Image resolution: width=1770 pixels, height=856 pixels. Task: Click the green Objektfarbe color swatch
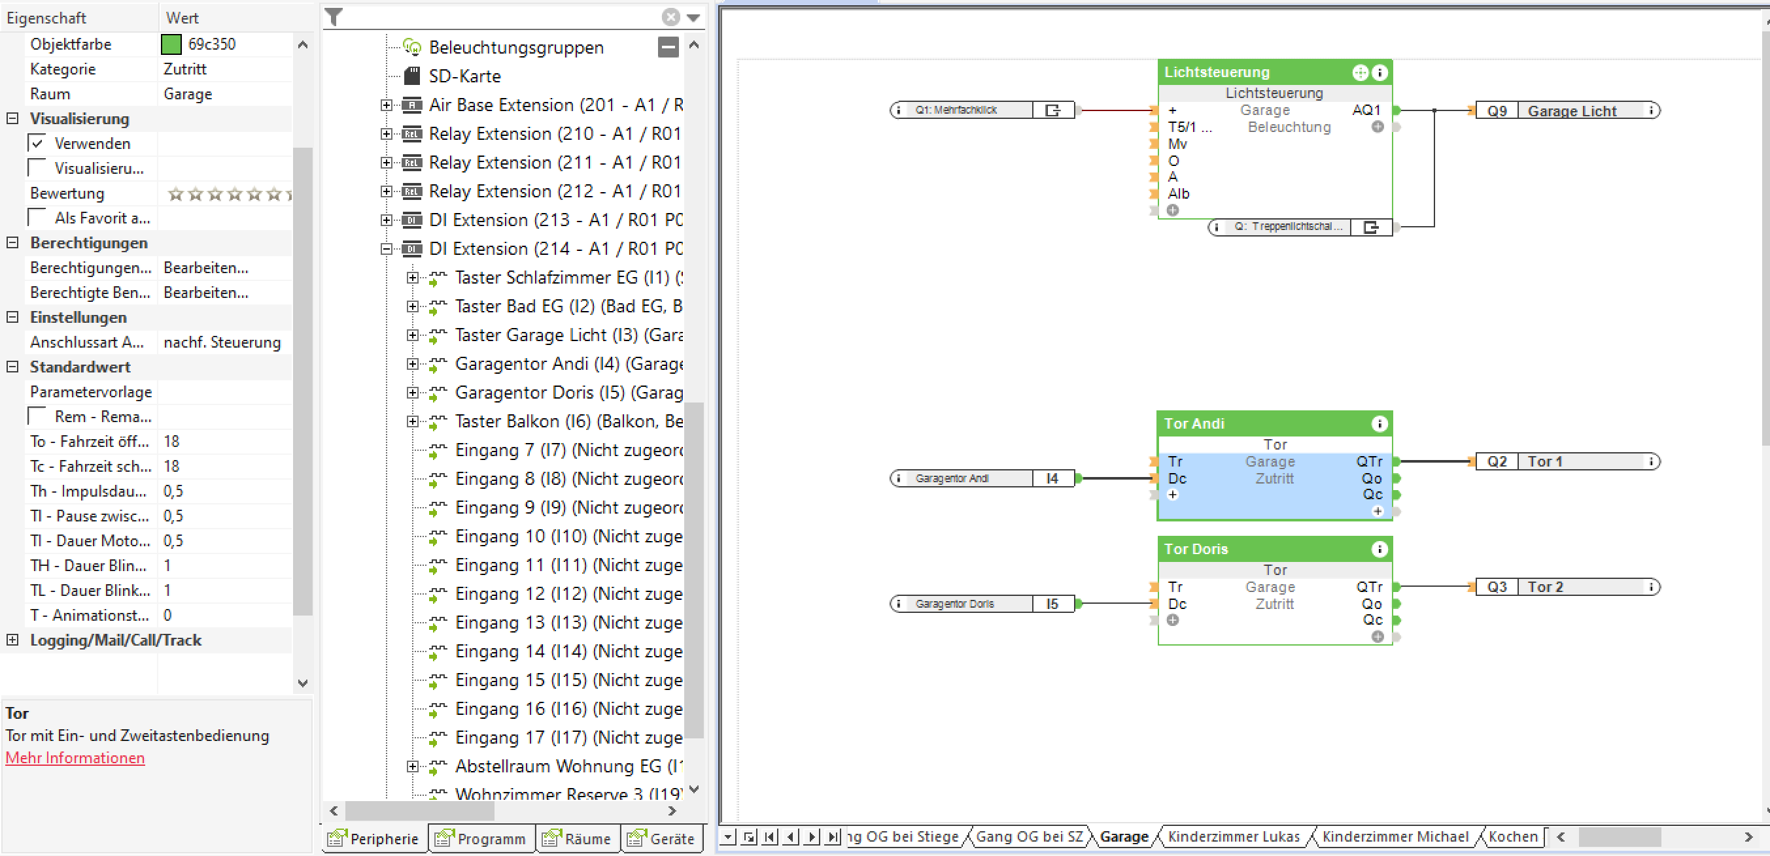(171, 44)
